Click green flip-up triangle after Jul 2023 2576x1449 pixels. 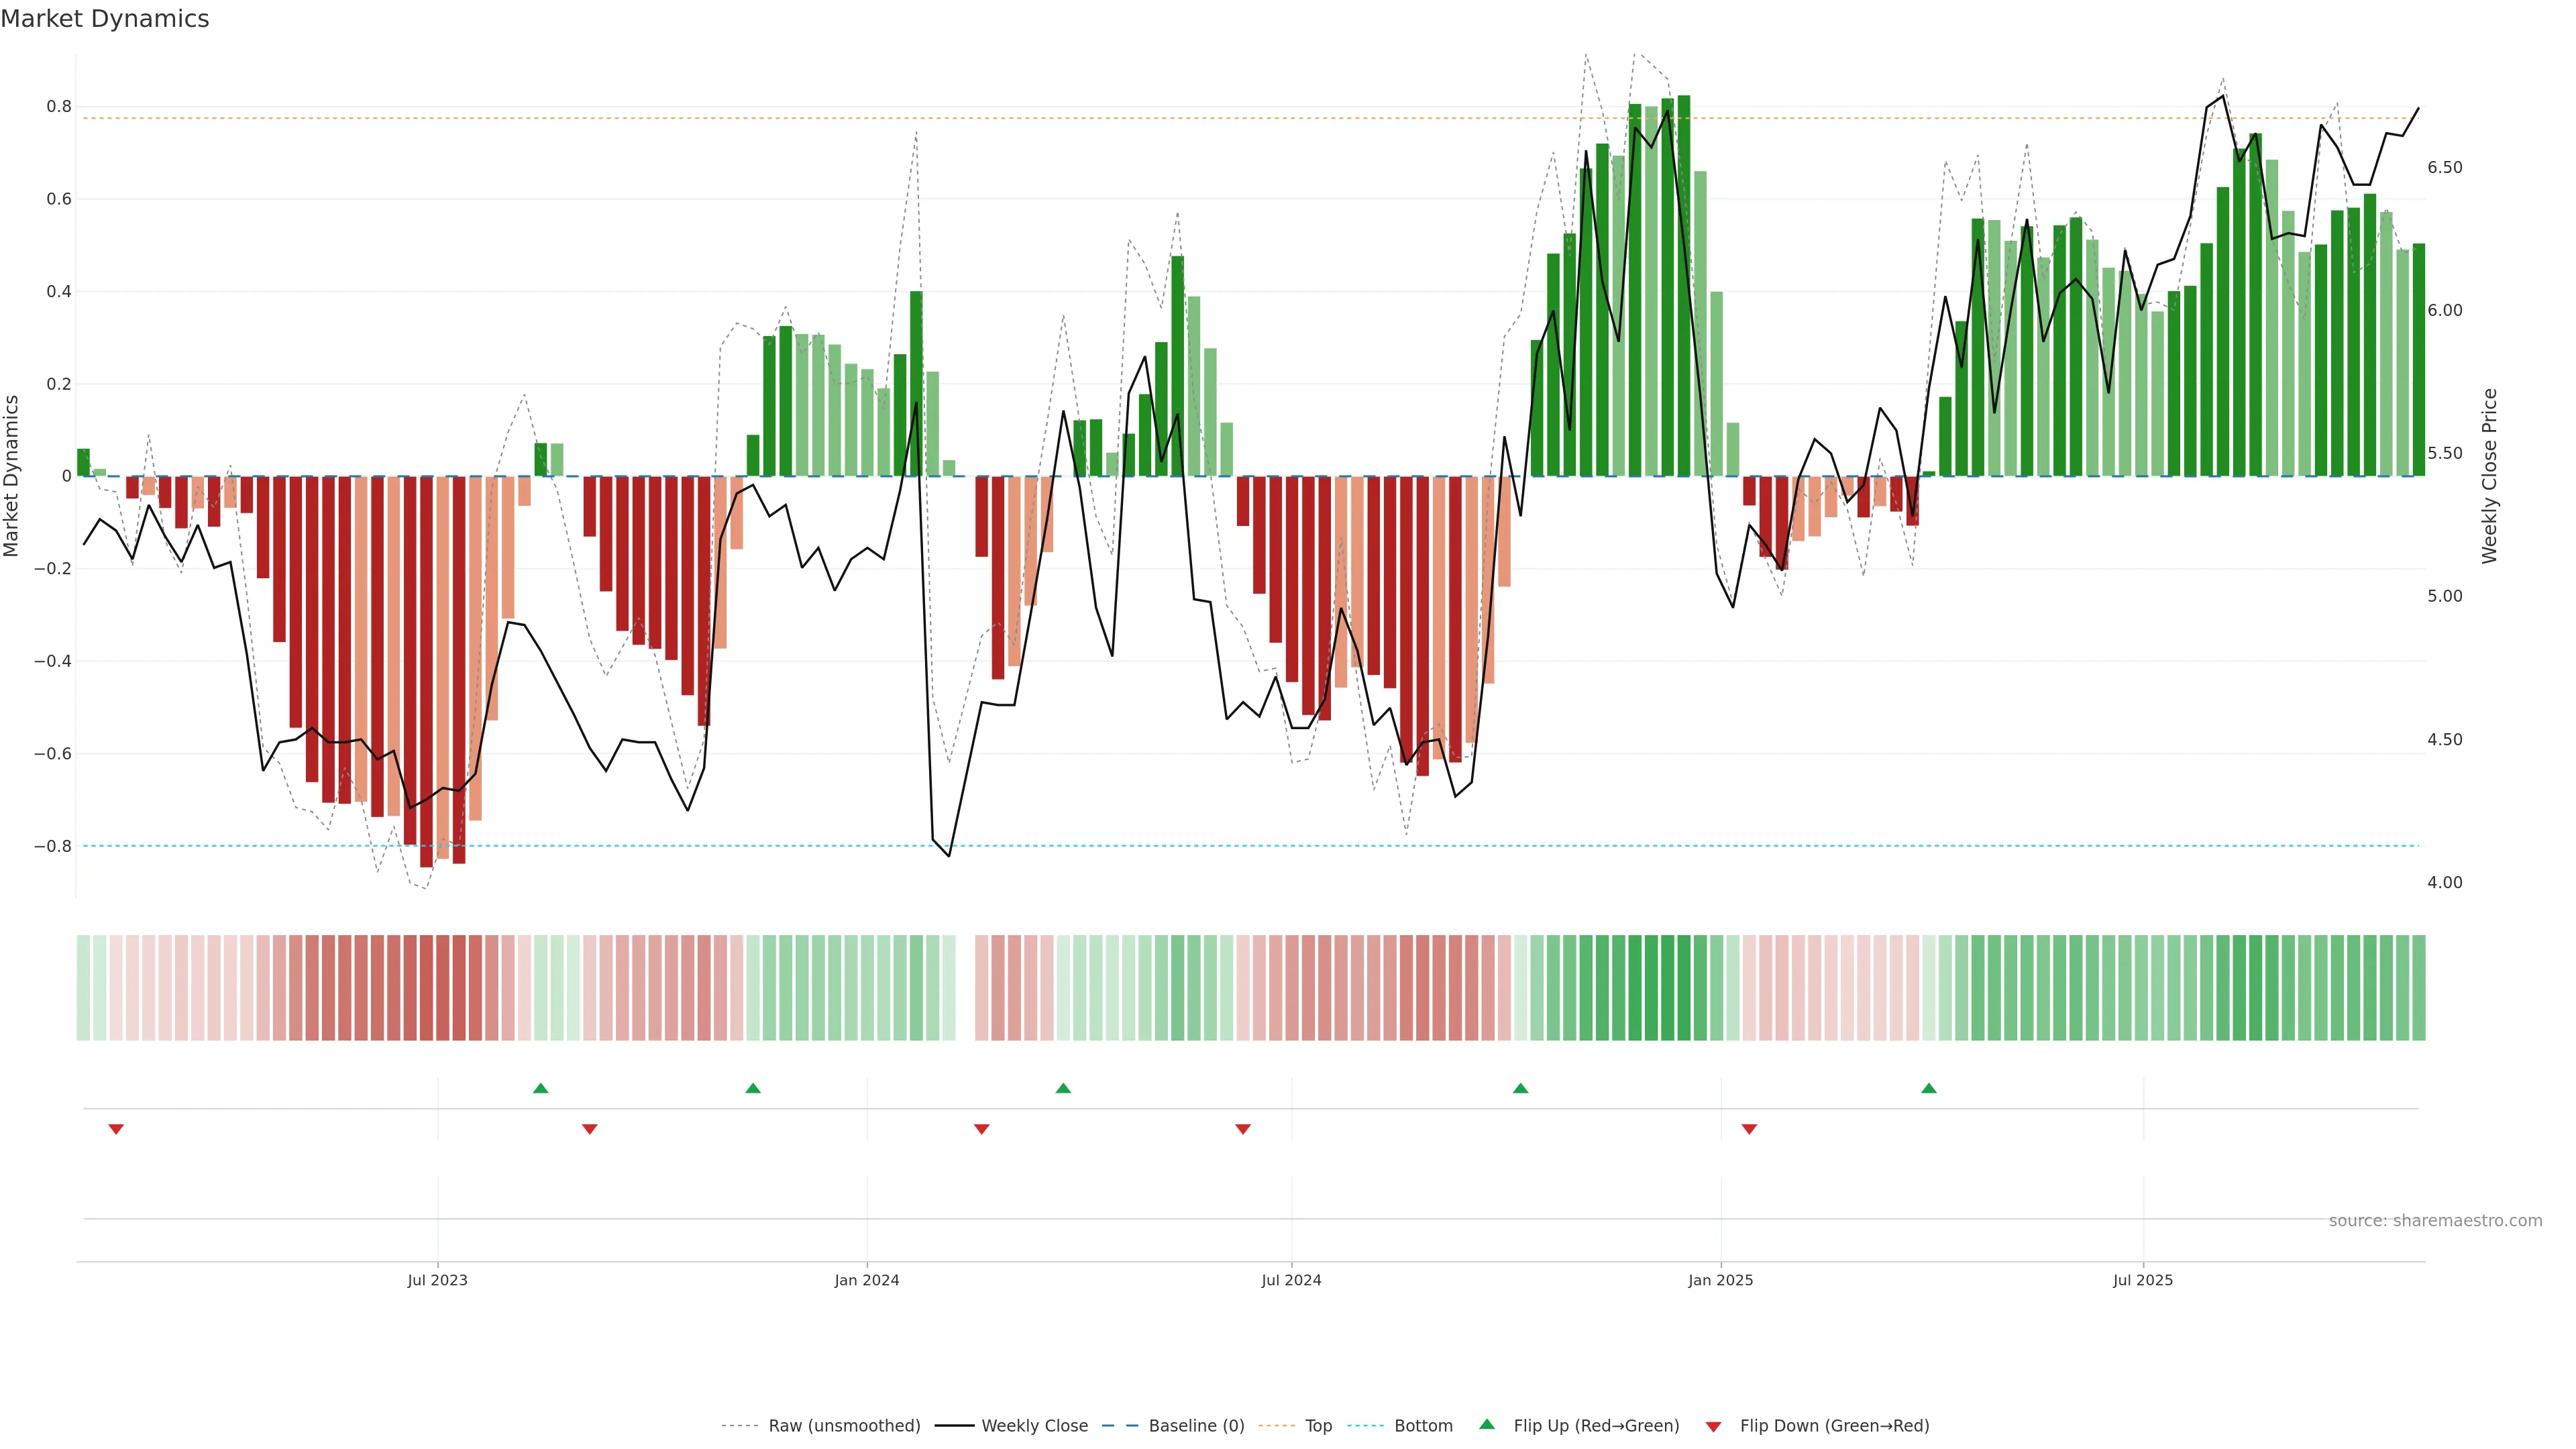pos(541,1088)
